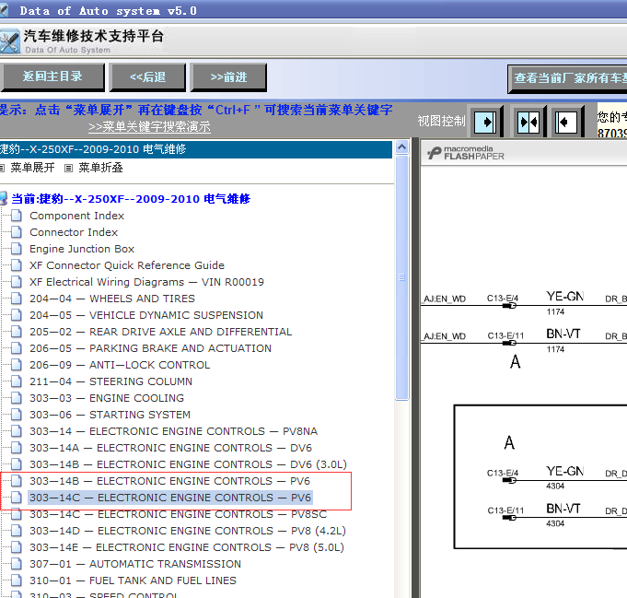Click the 返回主目录 button
Screen dimensions: 627x598
(x=52, y=76)
